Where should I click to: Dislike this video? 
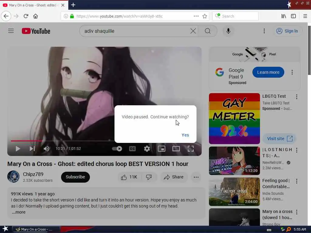coord(149,177)
